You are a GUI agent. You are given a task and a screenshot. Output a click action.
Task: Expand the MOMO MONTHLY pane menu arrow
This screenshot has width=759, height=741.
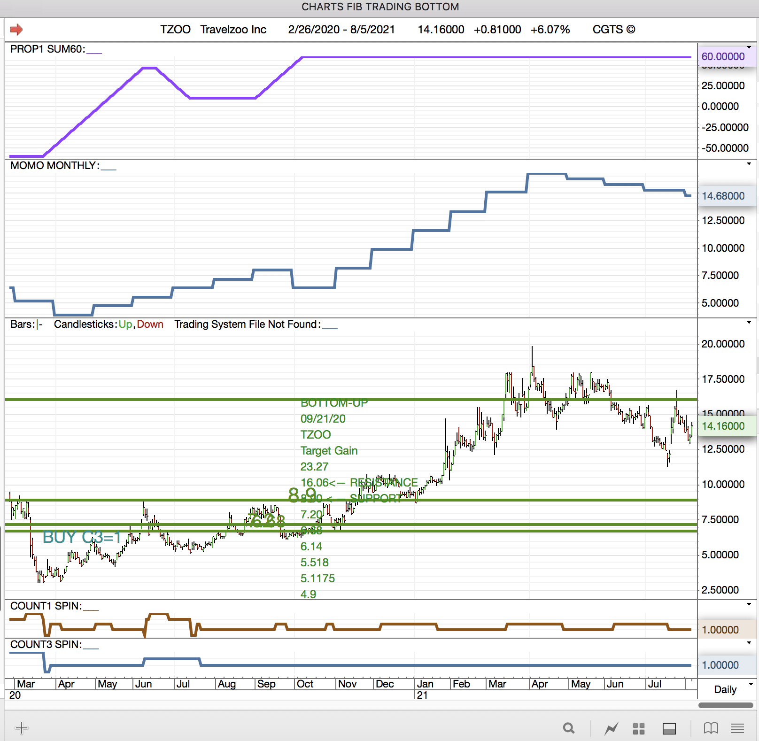749,164
